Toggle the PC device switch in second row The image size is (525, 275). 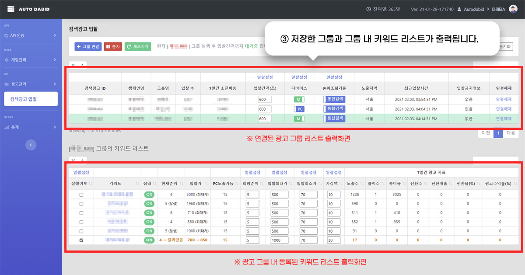point(300,109)
